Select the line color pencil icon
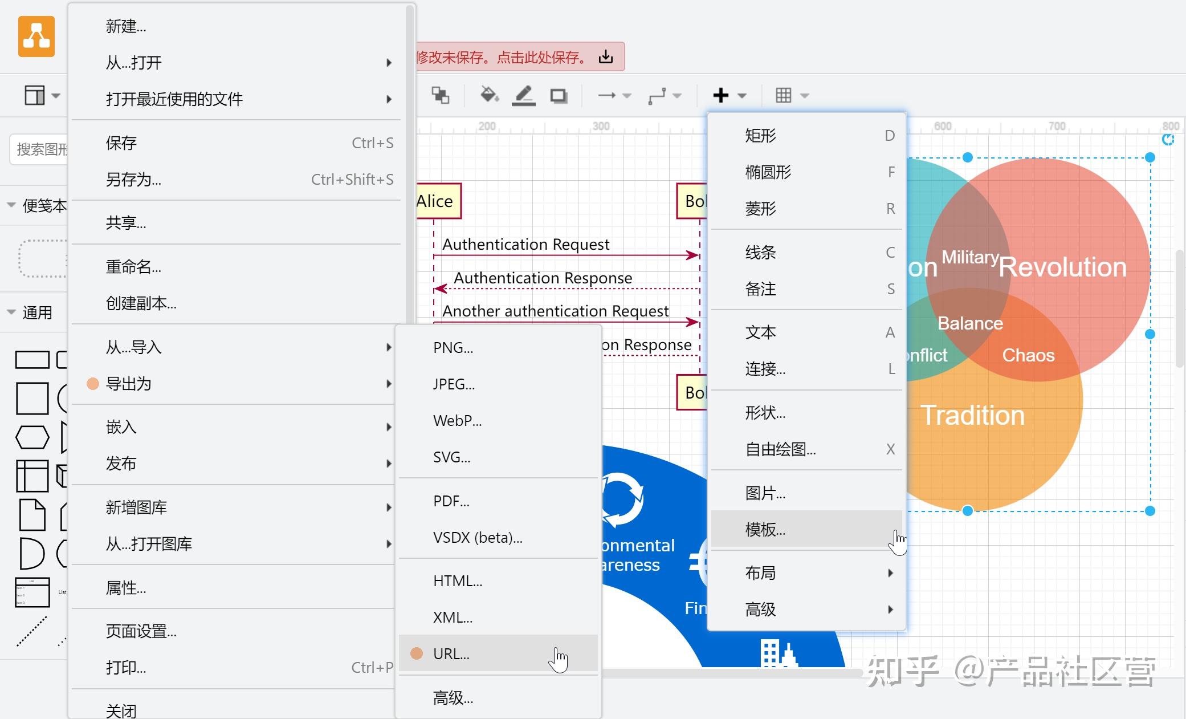Screen dimensions: 1186x719 [x=524, y=95]
